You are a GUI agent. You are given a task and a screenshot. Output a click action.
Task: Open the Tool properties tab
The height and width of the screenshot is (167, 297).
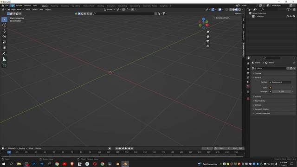(248, 64)
